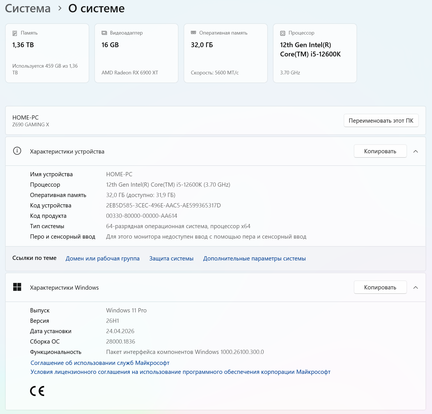Click the Процессор chip icon

283,33
